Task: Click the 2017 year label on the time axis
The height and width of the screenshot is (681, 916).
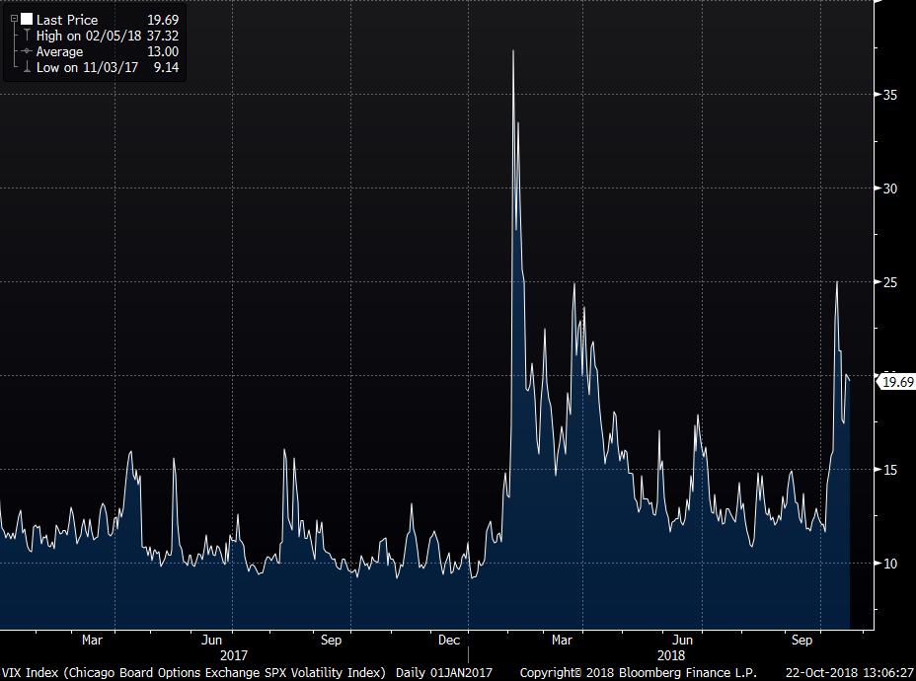Action: click(x=233, y=655)
